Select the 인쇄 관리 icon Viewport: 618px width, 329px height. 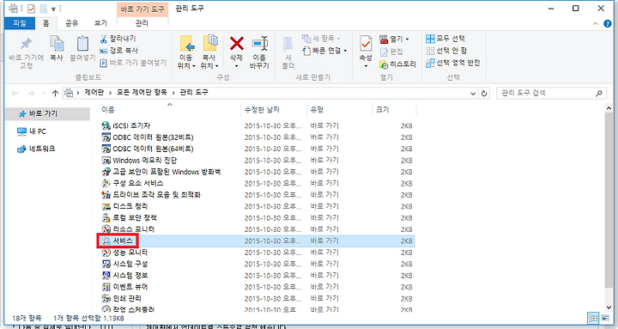pyautogui.click(x=106, y=298)
